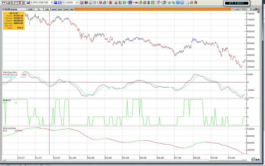The height and width of the screenshot is (166, 265).
Task: Open the line chart icon in toolbar
Action: [82, 2]
